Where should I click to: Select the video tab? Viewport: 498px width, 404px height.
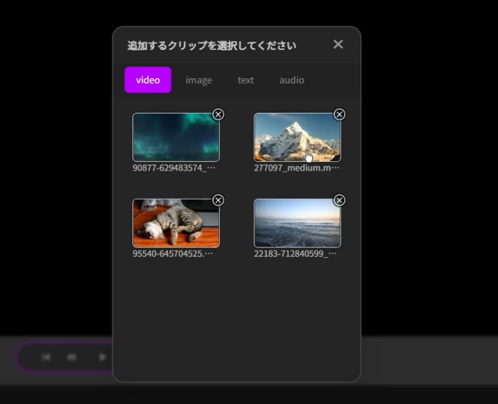click(x=148, y=80)
